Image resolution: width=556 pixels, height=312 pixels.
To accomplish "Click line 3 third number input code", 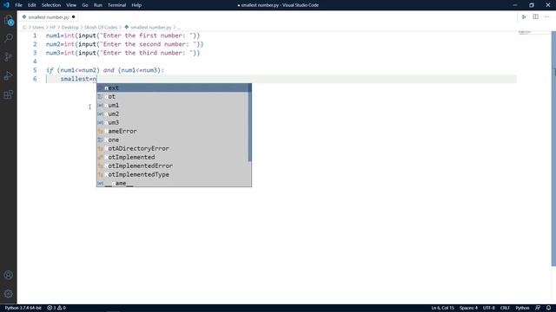I will click(123, 53).
